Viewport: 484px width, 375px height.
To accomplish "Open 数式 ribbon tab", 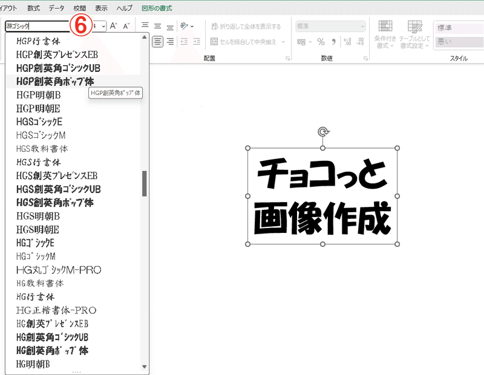I will 34,8.
